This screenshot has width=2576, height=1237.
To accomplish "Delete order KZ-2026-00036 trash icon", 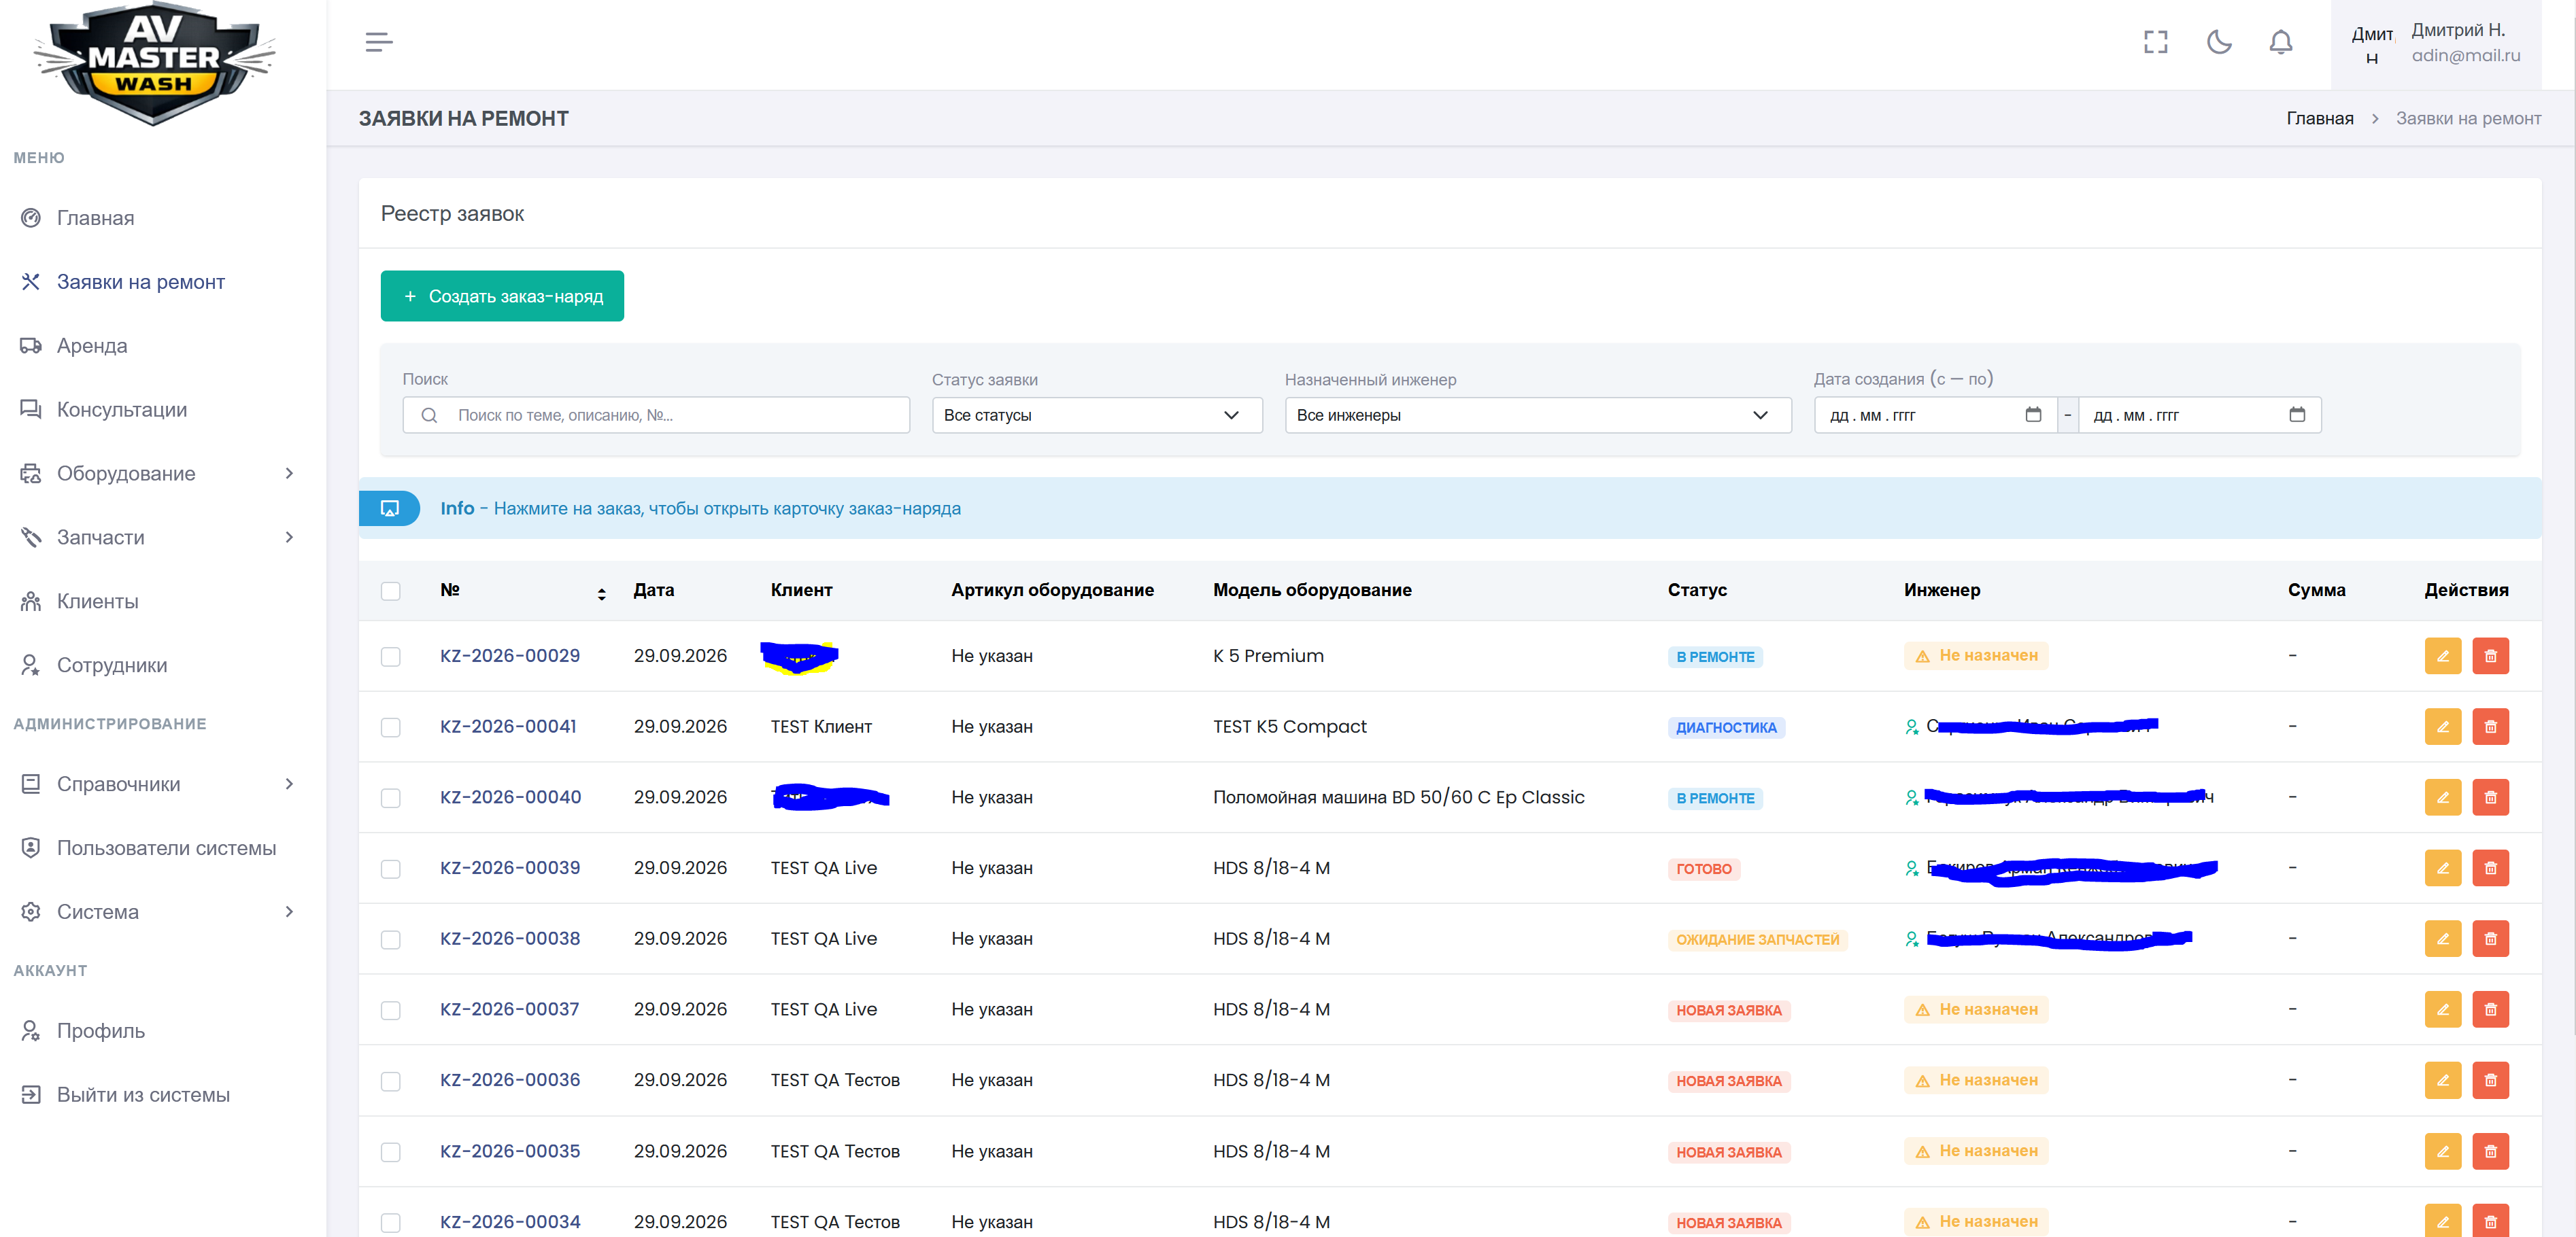I will [x=2490, y=1080].
